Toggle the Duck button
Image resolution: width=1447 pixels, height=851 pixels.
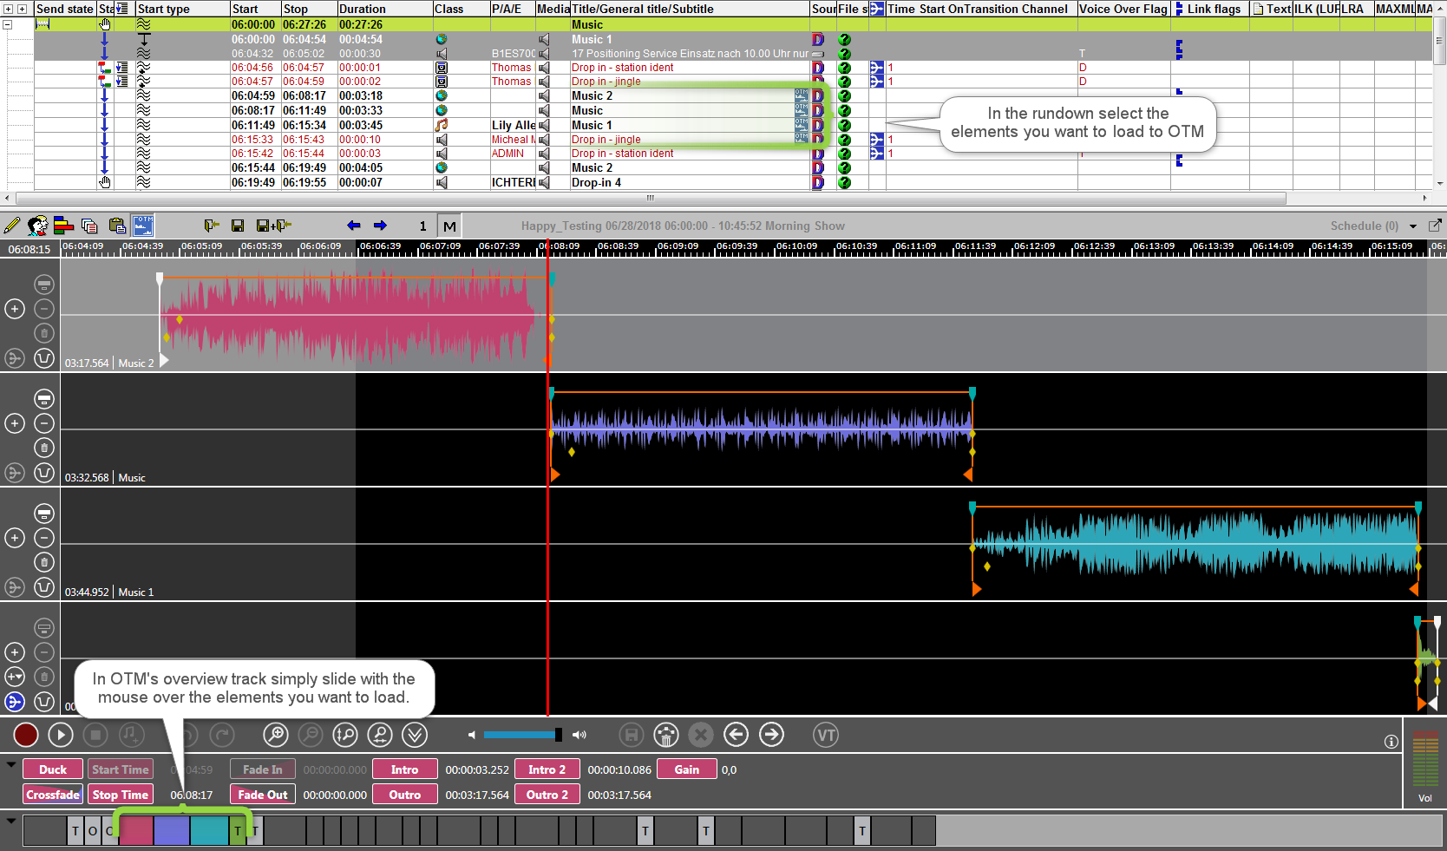53,769
